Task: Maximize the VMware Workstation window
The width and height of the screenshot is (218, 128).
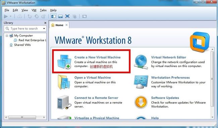Action: (x=203, y=2)
